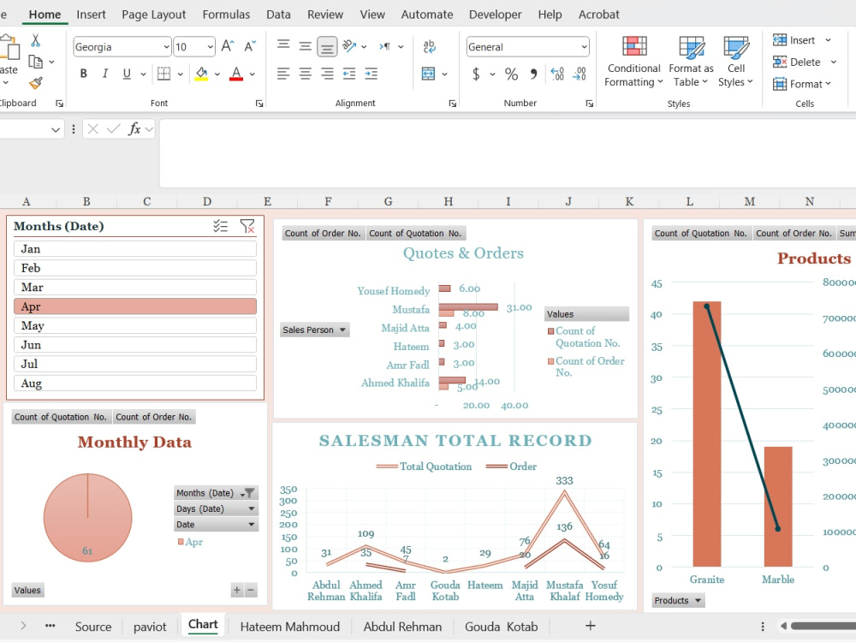Click Increase Indent icon

(371, 73)
